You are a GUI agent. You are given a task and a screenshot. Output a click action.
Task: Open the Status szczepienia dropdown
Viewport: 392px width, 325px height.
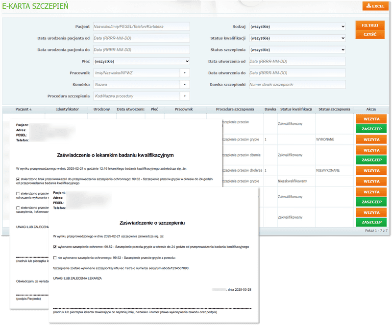tap(297, 50)
